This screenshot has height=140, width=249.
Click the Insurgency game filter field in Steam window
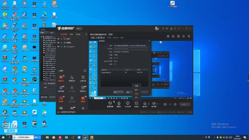pyautogui.click(x=51, y=83)
